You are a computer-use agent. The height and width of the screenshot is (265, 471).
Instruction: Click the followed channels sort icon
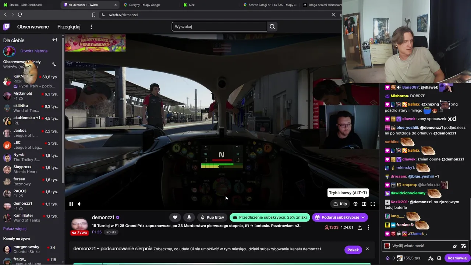point(54,64)
